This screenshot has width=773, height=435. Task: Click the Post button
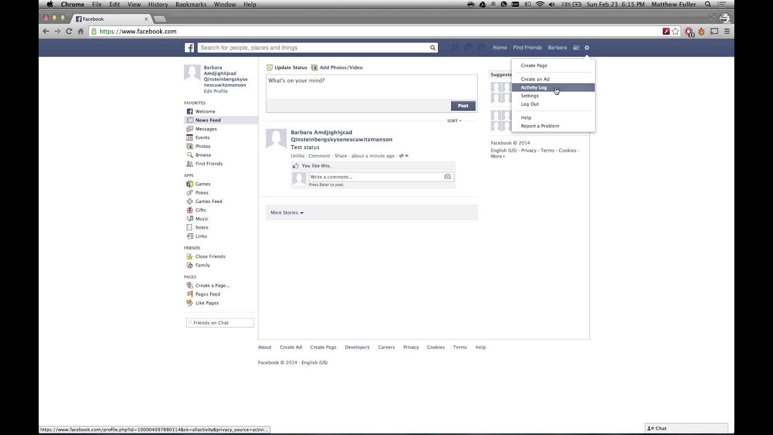[x=463, y=106]
